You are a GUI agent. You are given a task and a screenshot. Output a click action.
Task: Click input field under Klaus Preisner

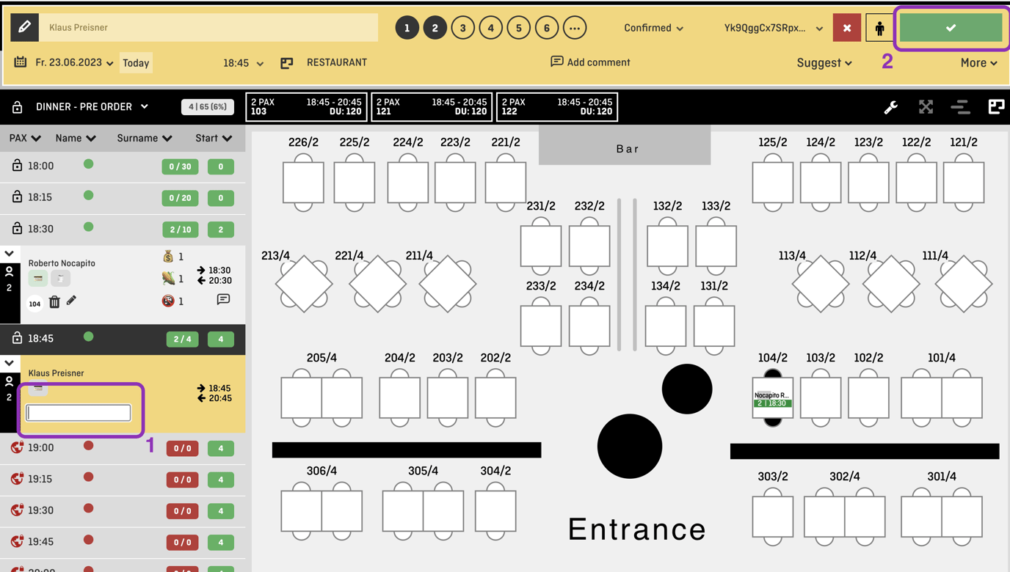(79, 413)
